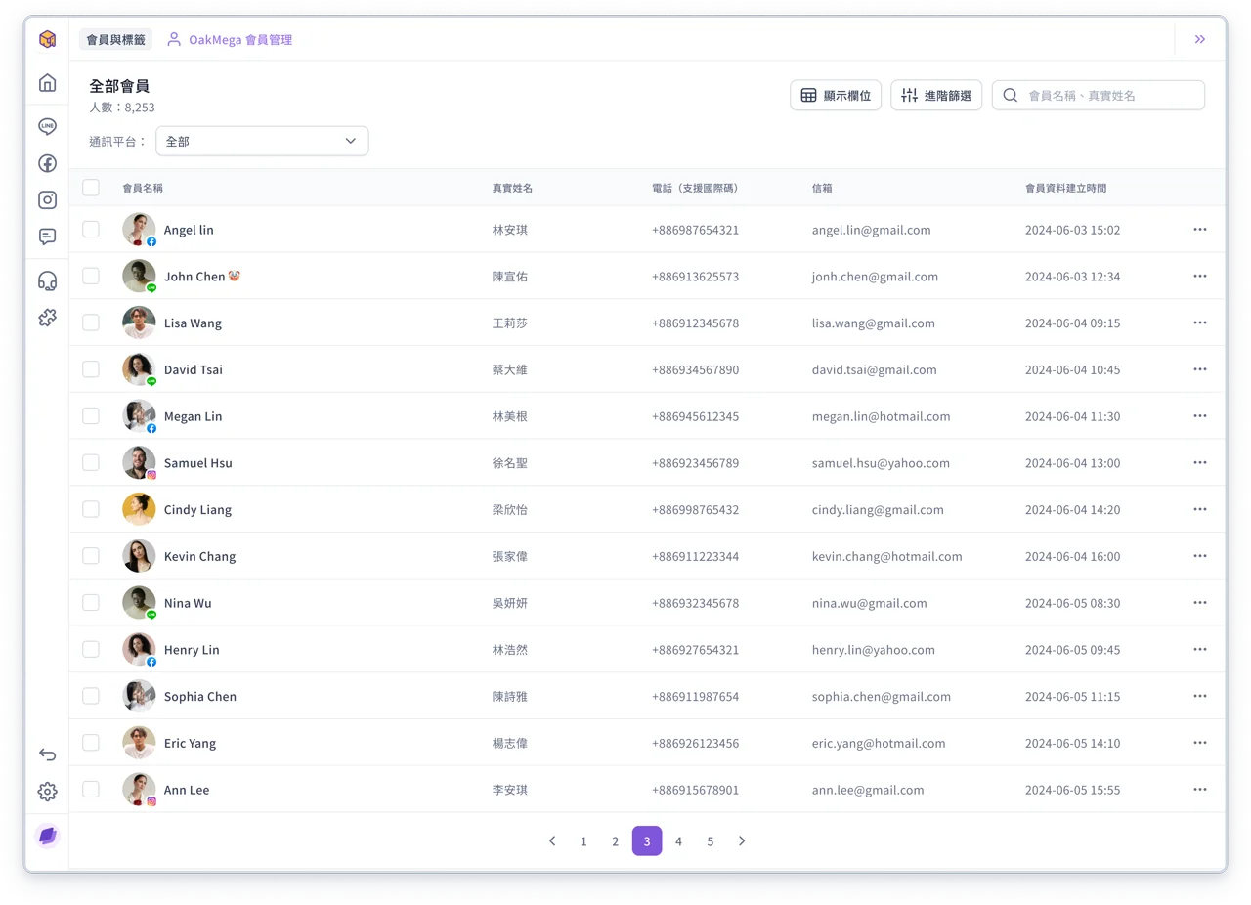Image resolution: width=1251 pixels, height=905 pixels.
Task: Expand panel with double-chevron icon
Action: [1200, 39]
